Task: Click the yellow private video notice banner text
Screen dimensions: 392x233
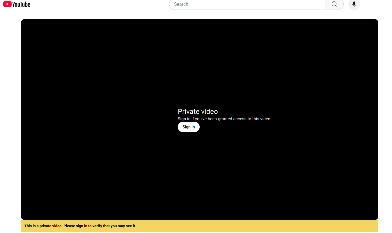Action: 80,226
